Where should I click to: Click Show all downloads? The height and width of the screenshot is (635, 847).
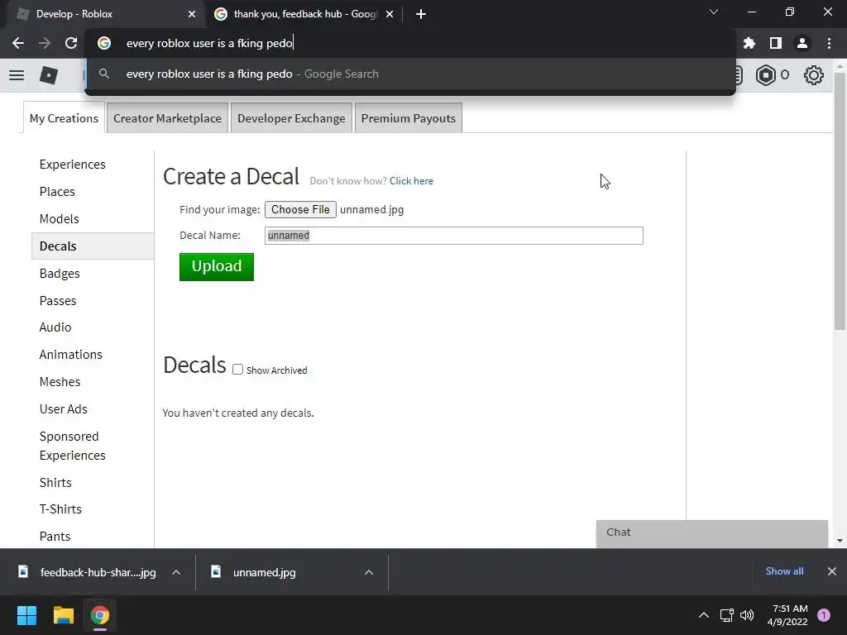pos(784,571)
